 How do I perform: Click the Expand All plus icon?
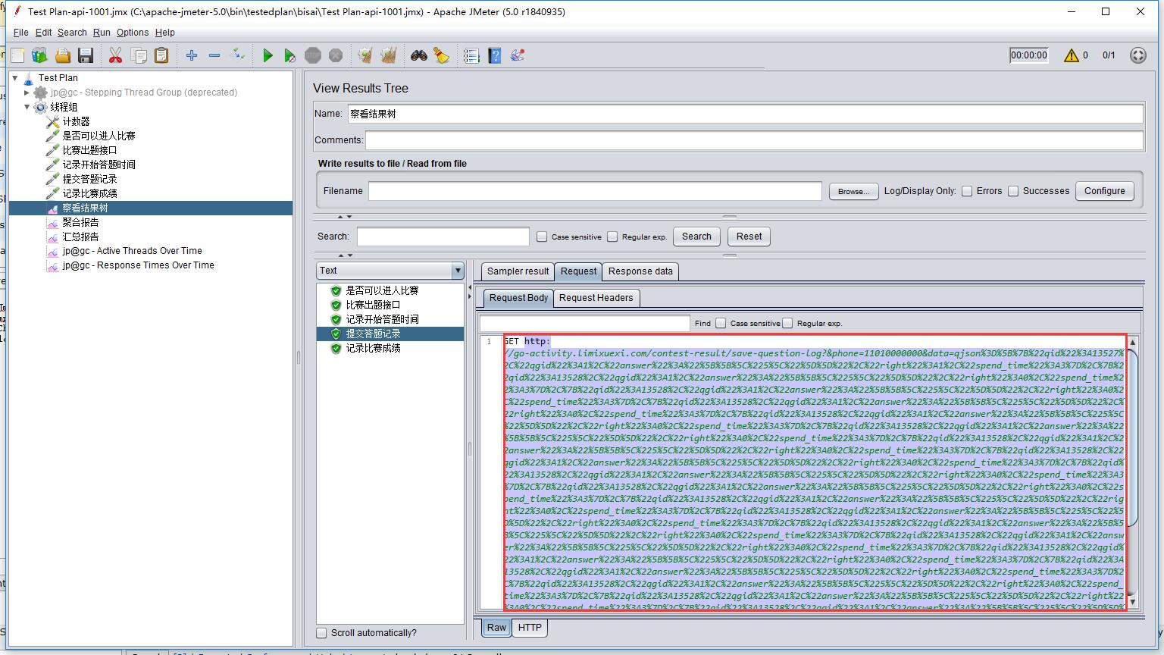tap(192, 55)
